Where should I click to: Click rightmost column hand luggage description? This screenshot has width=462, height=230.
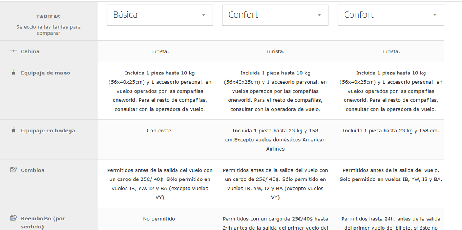391,91
